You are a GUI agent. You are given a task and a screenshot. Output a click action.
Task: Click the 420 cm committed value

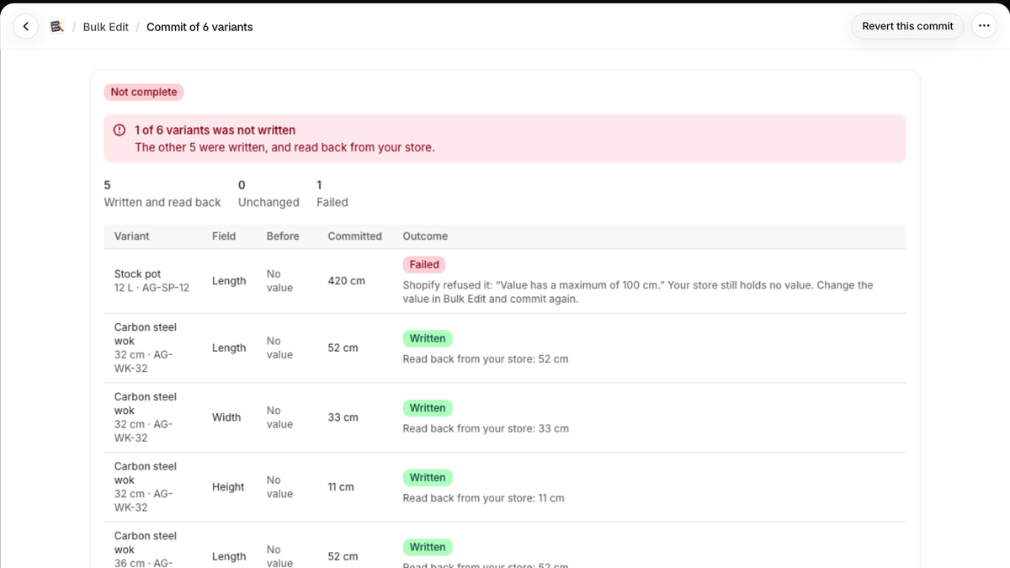(x=346, y=281)
